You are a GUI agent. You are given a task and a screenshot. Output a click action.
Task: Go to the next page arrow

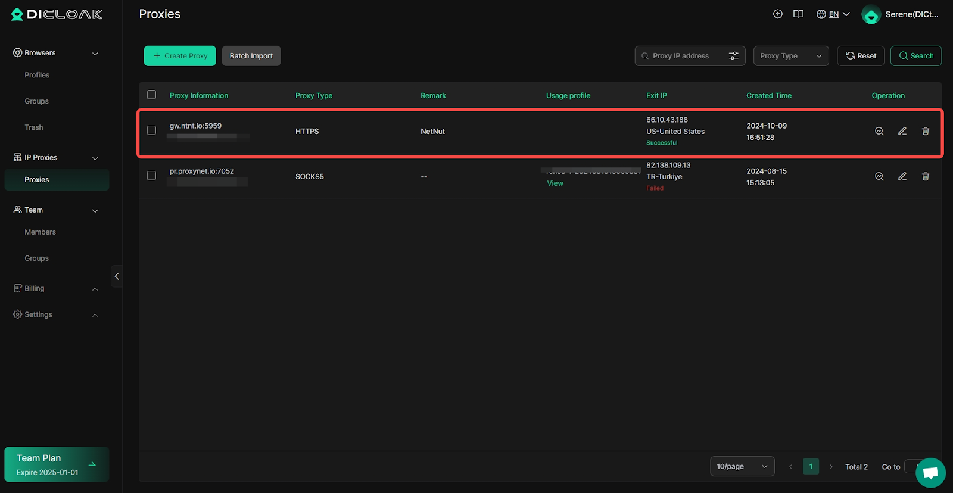tap(831, 467)
